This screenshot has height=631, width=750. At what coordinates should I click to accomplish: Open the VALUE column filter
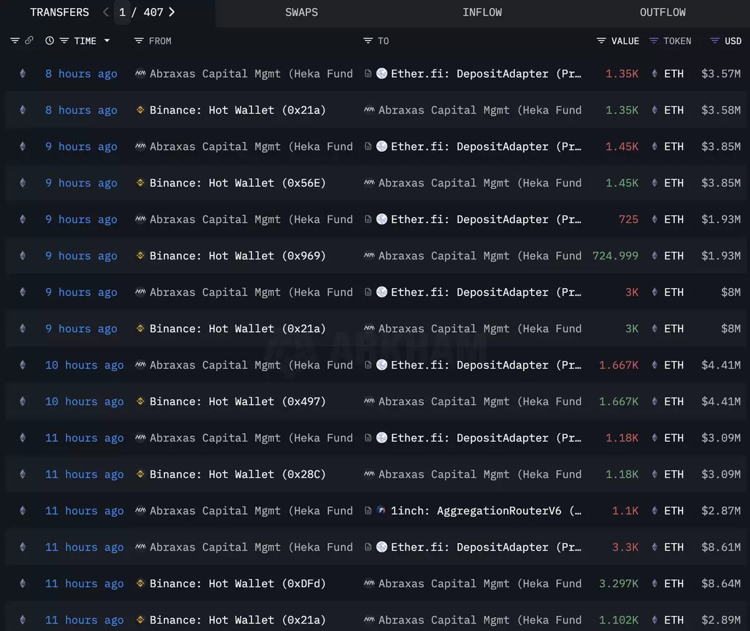tap(601, 41)
